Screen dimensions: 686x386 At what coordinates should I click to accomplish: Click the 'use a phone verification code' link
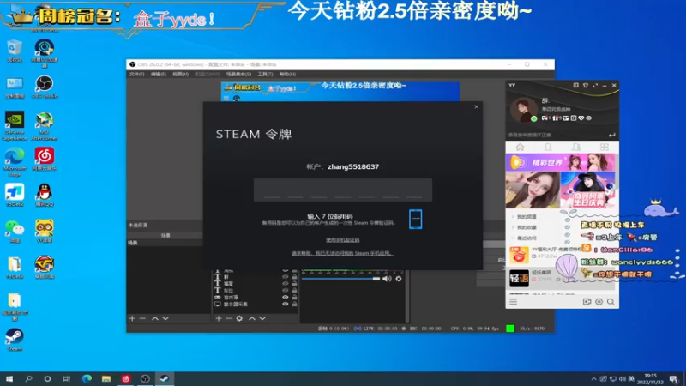[x=342, y=240]
